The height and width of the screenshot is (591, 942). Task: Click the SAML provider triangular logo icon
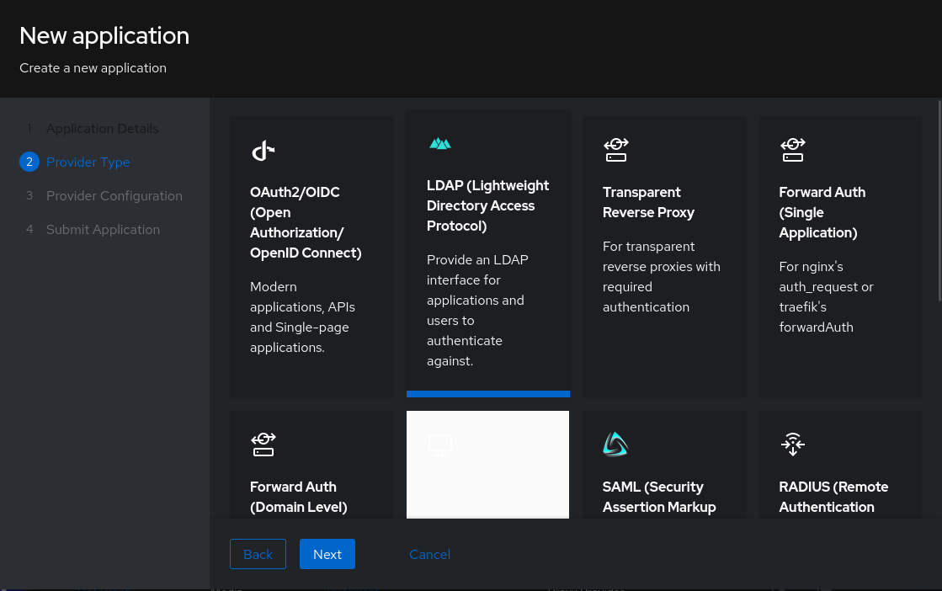[615, 445]
